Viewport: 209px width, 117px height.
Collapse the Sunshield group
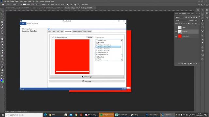click(97, 57)
